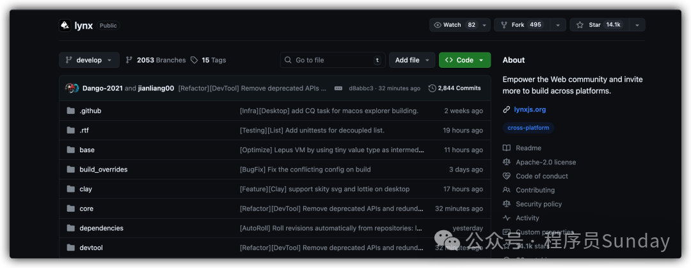Open the Star lists dropdown arrow
This screenshot has height=268, width=691.
[637, 25]
